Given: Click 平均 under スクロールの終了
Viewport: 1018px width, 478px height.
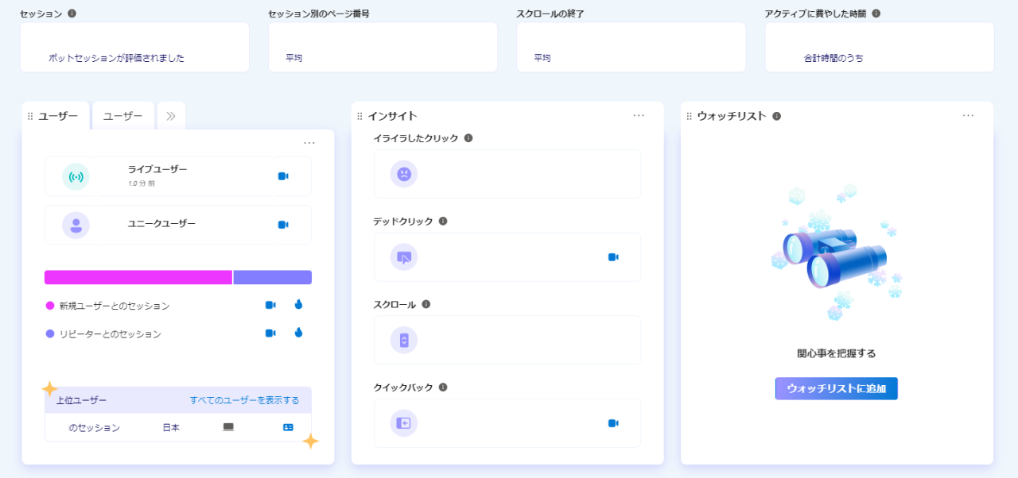Looking at the screenshot, I should [542, 58].
